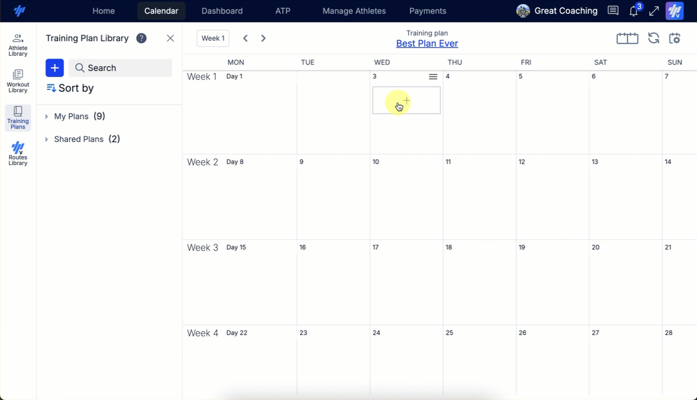697x400 pixels.
Task: Switch to the Dashboard tab
Action: point(222,11)
